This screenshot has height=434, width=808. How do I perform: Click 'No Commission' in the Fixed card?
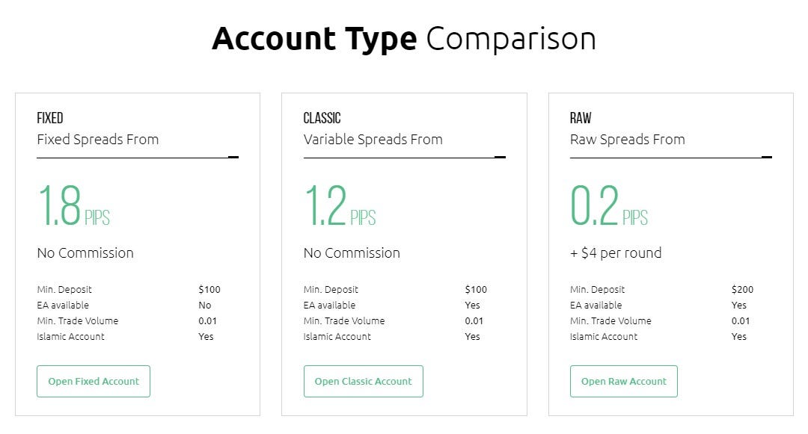tap(85, 253)
